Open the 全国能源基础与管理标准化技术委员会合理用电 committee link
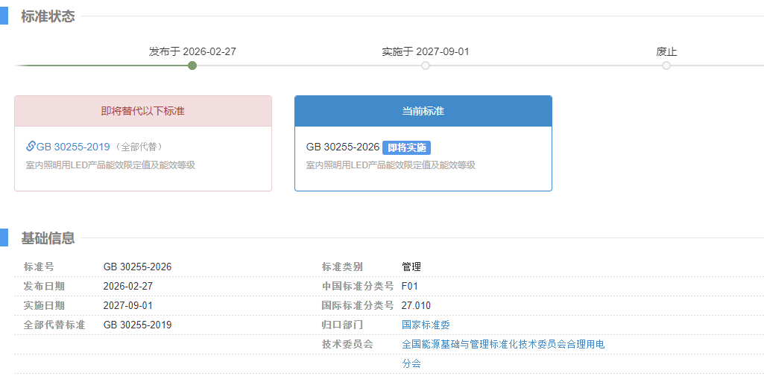The image size is (764, 376). point(503,345)
